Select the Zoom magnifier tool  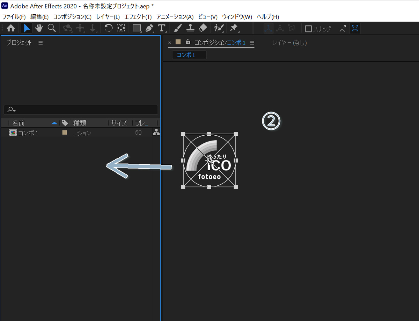pyautogui.click(x=52, y=28)
